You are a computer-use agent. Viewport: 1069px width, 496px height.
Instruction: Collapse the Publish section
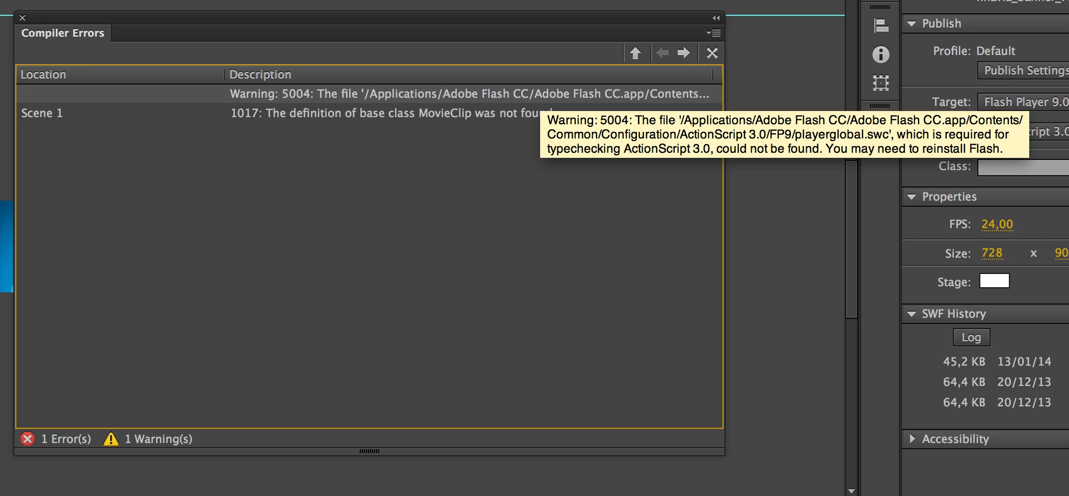tap(912, 23)
